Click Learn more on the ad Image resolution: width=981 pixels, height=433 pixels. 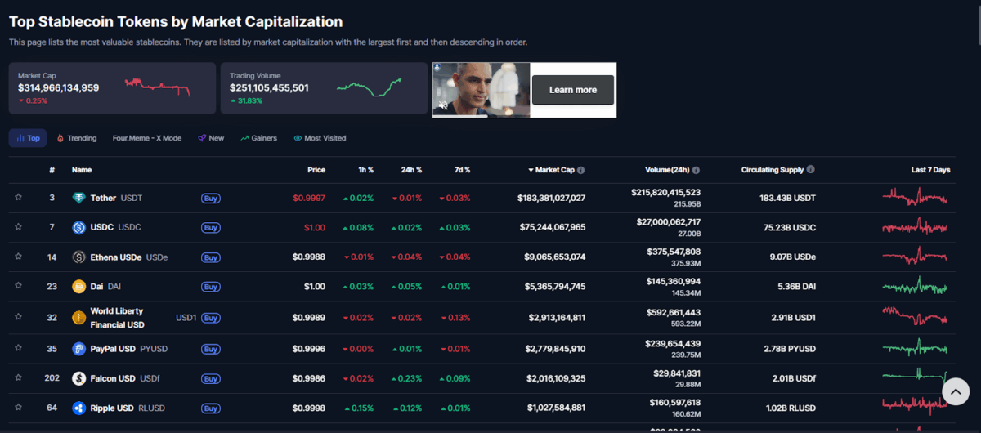pos(572,90)
